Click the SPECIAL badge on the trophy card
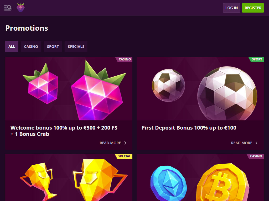The width and height of the screenshot is (269, 201). pos(124,156)
